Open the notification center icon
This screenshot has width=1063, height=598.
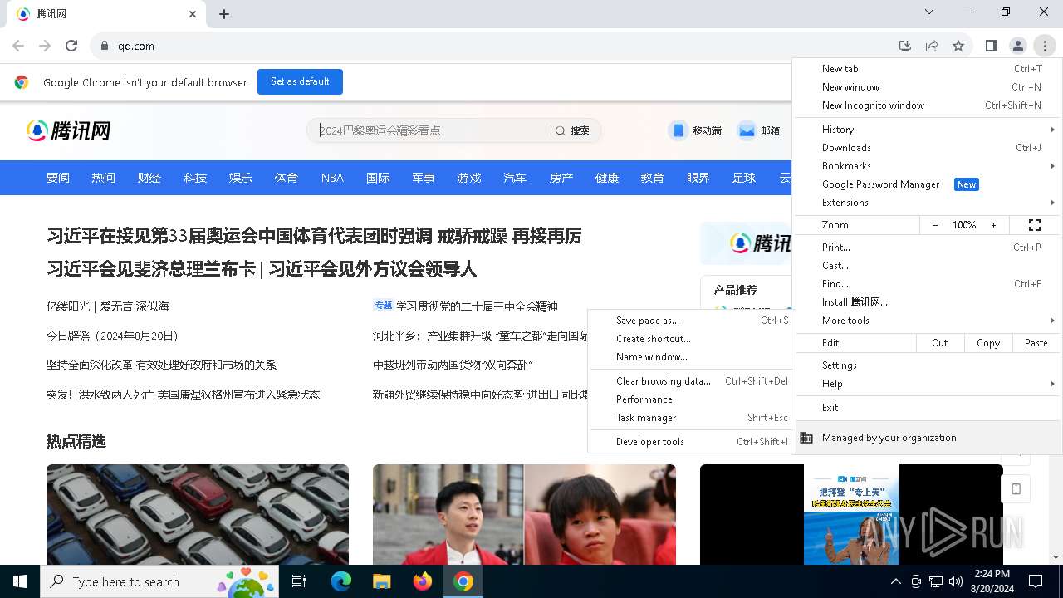click(x=1036, y=581)
